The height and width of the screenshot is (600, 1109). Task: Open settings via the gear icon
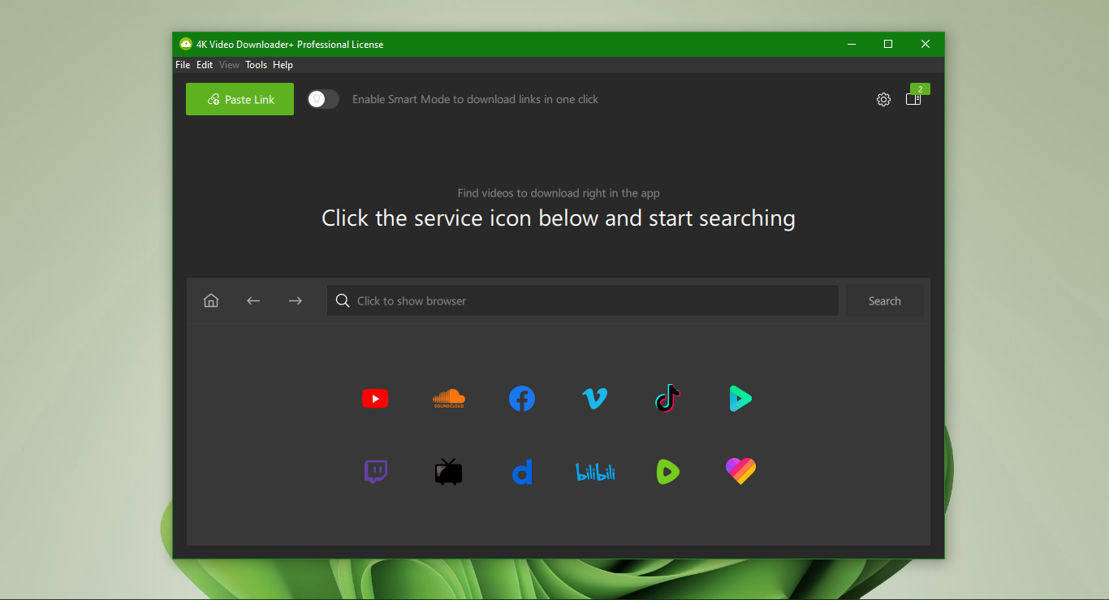pos(883,99)
